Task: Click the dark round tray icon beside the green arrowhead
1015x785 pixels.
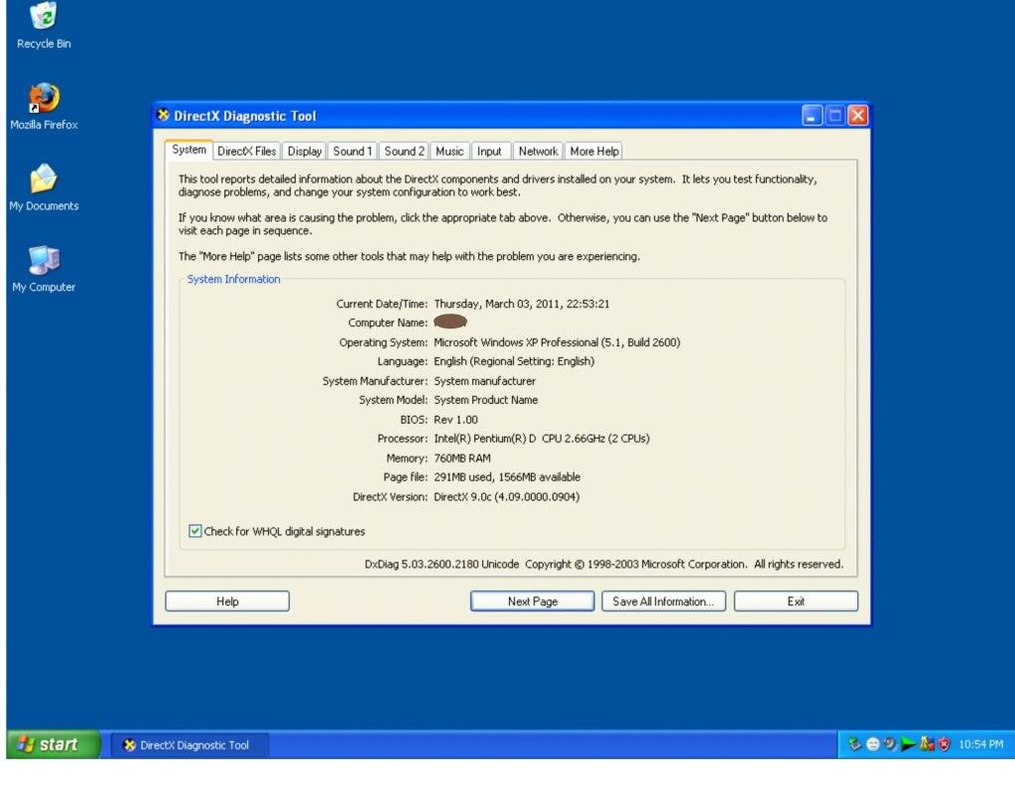Action: pyautogui.click(x=890, y=744)
